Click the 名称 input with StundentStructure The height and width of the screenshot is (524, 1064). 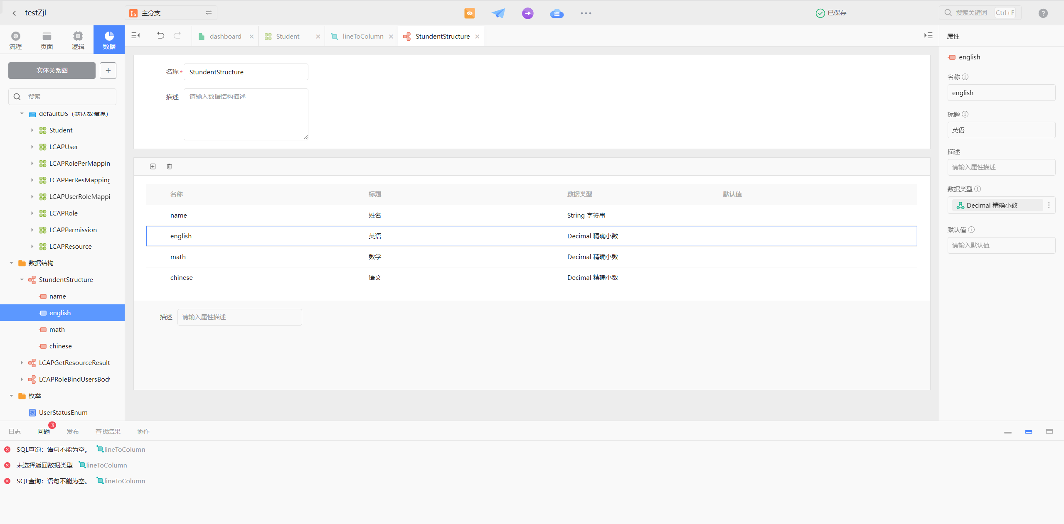(x=246, y=72)
